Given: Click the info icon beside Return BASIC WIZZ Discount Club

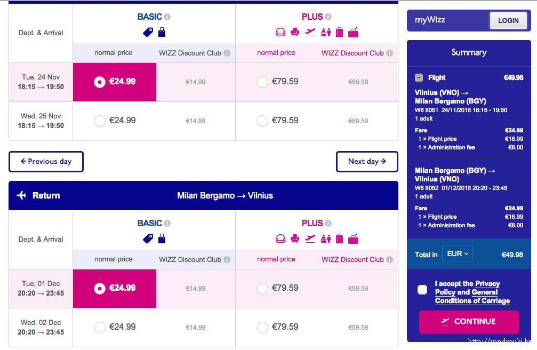Looking at the screenshot, I should pyautogui.click(x=227, y=260).
